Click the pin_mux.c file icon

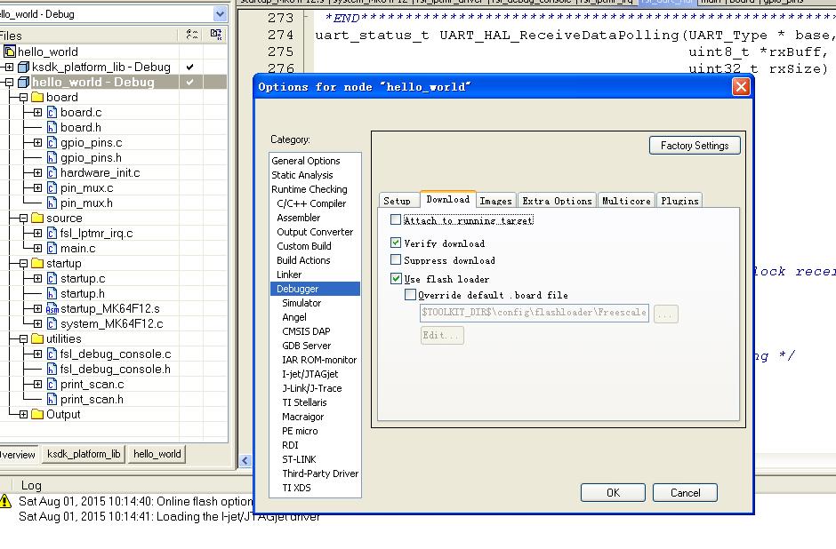tap(52, 188)
